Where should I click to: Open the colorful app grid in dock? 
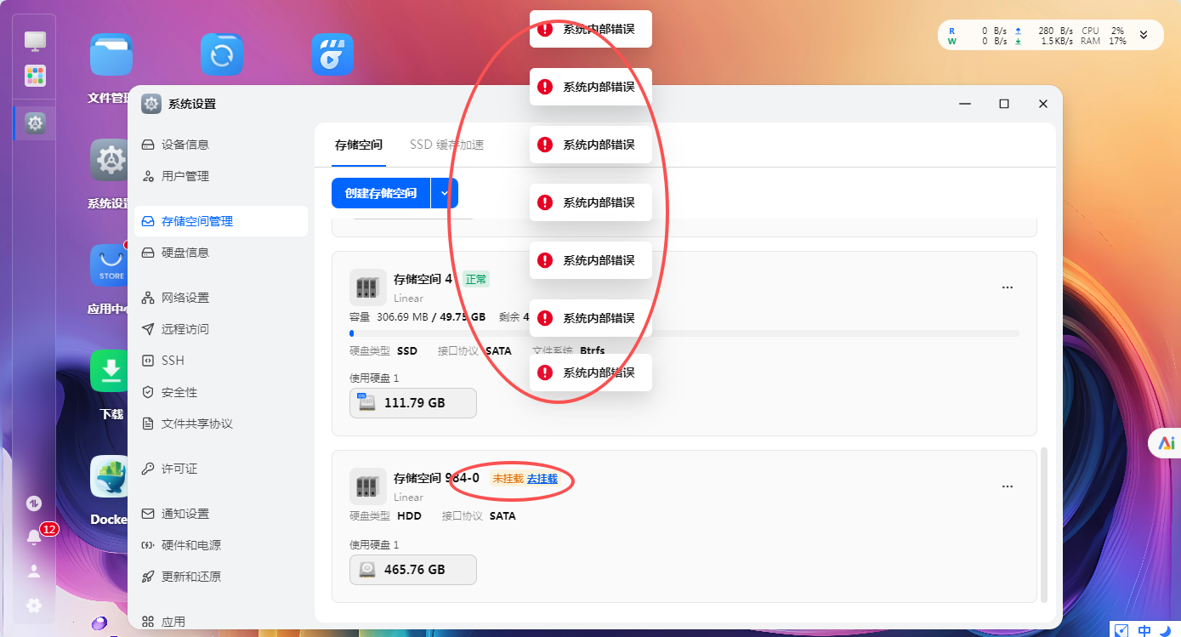pyautogui.click(x=35, y=76)
